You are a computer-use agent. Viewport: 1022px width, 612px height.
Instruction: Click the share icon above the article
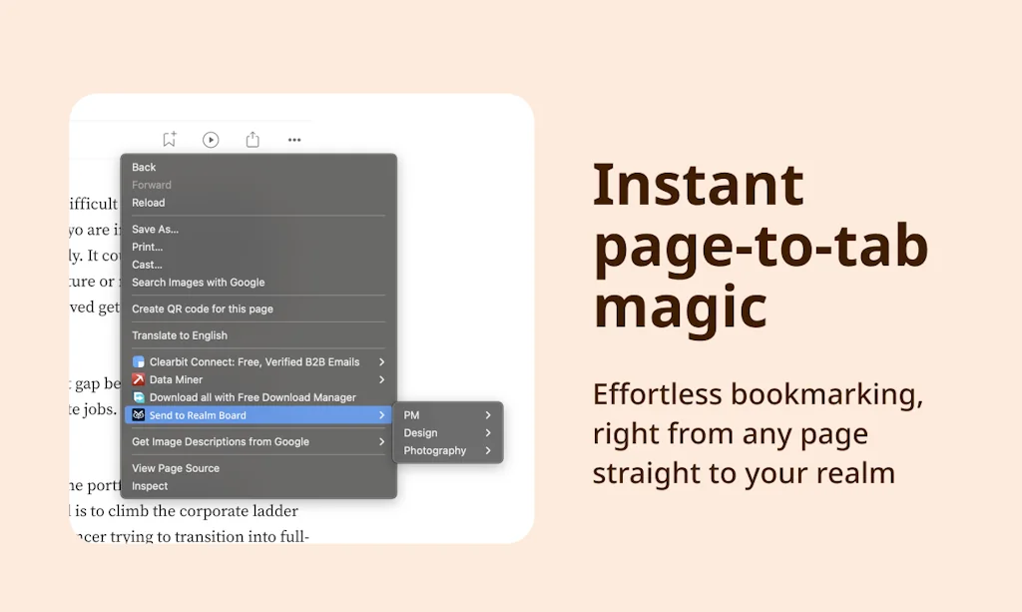[253, 140]
